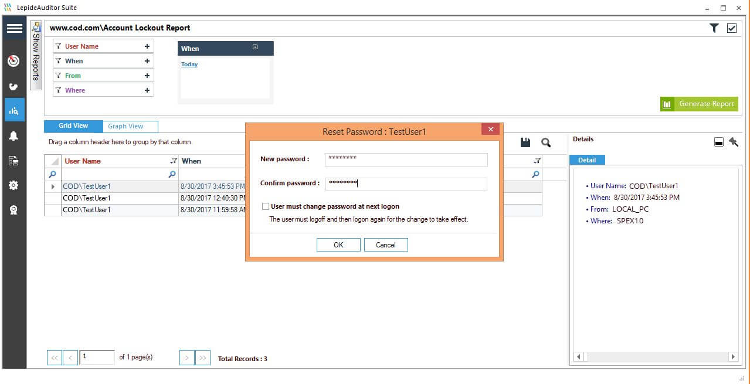Minimize the Details panel using its collapse icon

coord(719,142)
